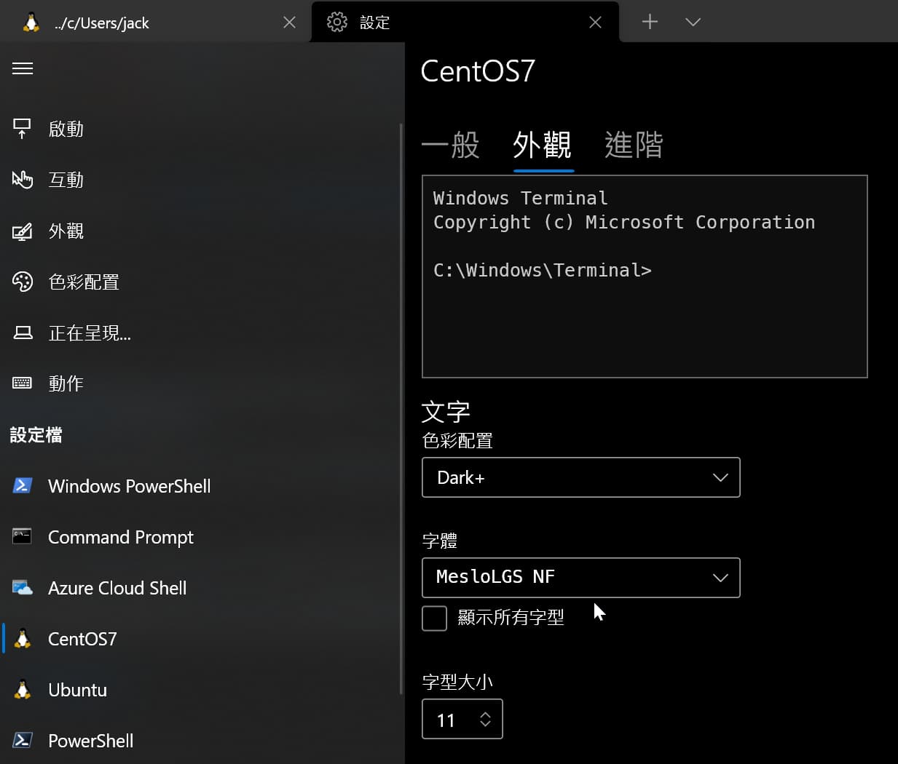Increase the 字型大小 value with up arrow
898x764 pixels.
(486, 715)
